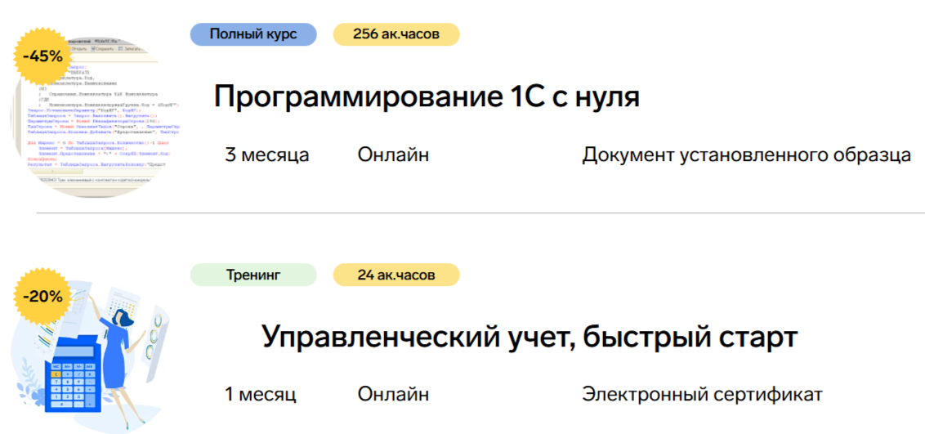The height and width of the screenshot is (434, 925).
Task: Click "Документ установленного образца" text
Action: (x=746, y=155)
